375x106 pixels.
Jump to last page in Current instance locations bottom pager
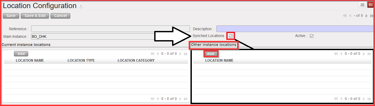click(x=186, y=99)
